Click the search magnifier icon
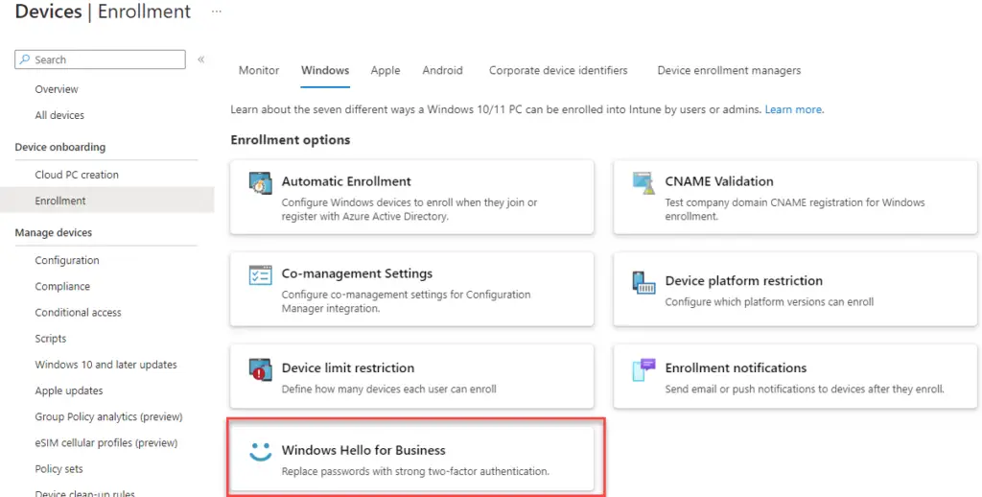Image resolution: width=982 pixels, height=497 pixels. (24, 59)
